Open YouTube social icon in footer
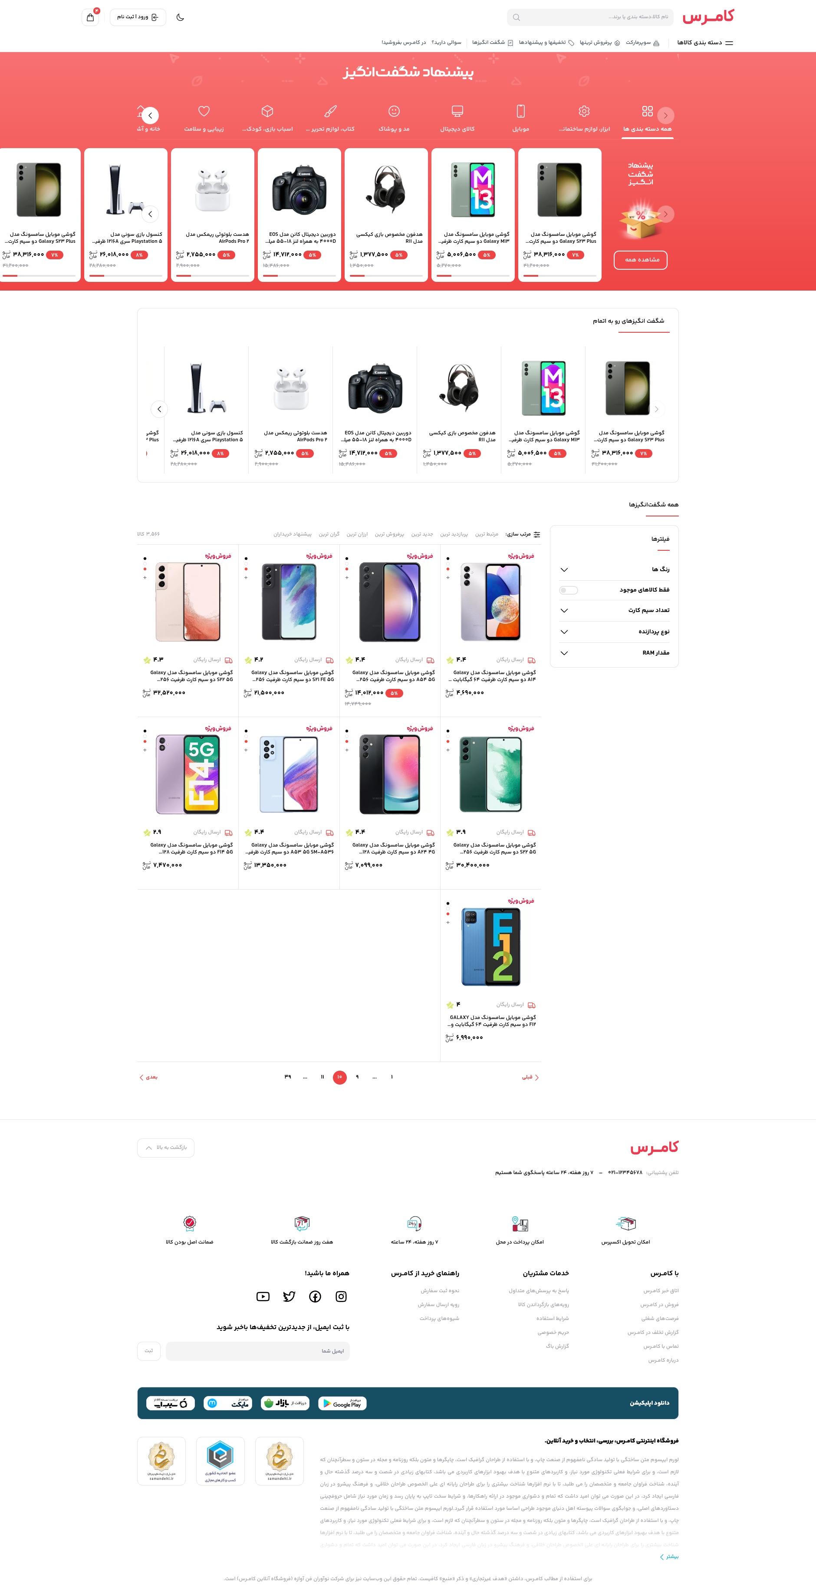Viewport: 816px width, 1588px height. click(263, 1297)
